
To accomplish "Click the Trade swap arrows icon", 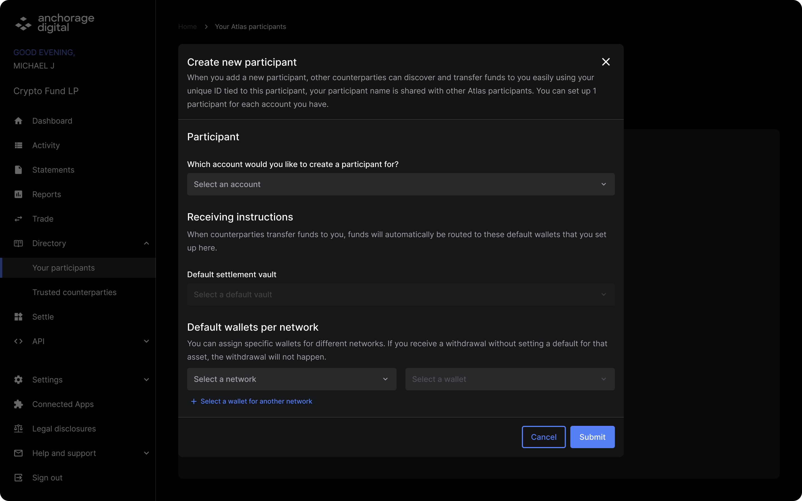I will [x=19, y=219].
